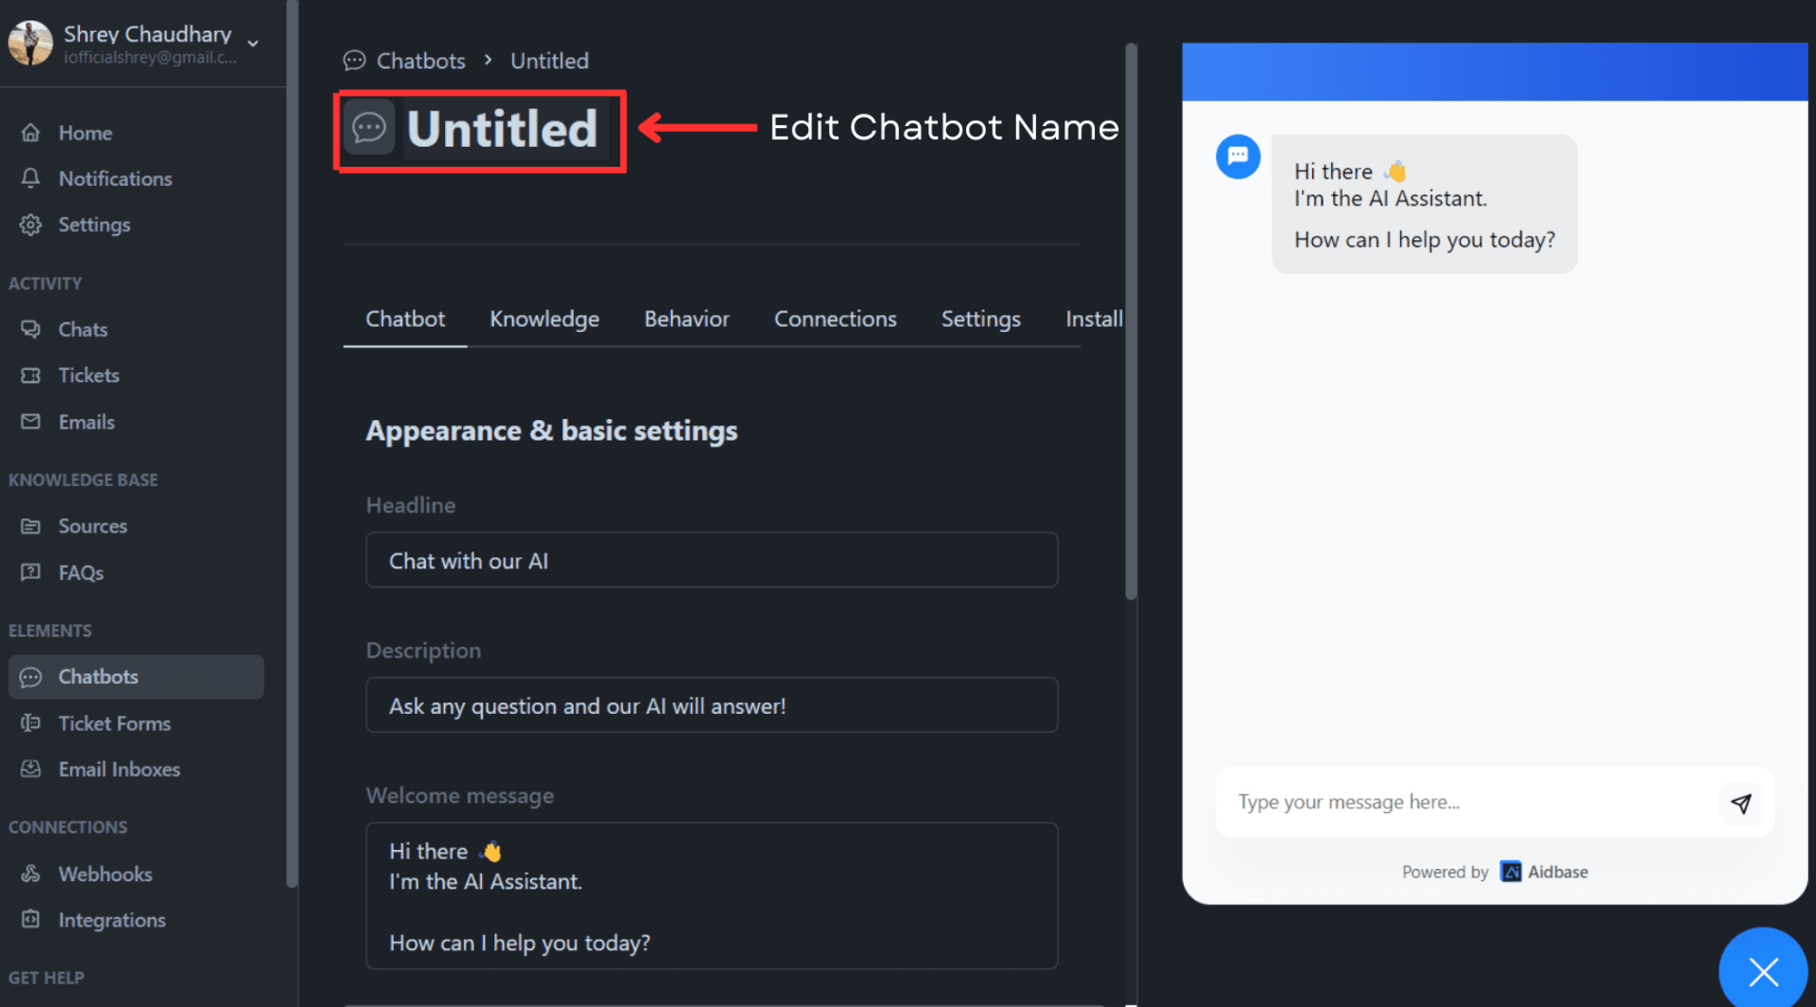Click the send arrow icon in chat
The height and width of the screenshot is (1007, 1816).
click(x=1741, y=802)
